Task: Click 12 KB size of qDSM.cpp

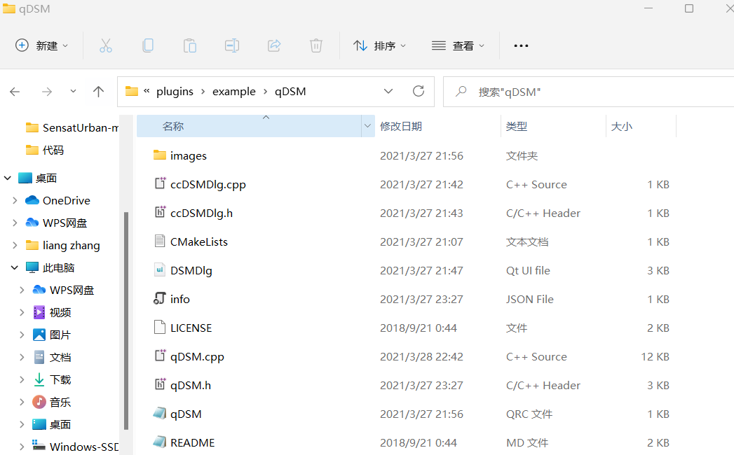Action: coord(655,356)
